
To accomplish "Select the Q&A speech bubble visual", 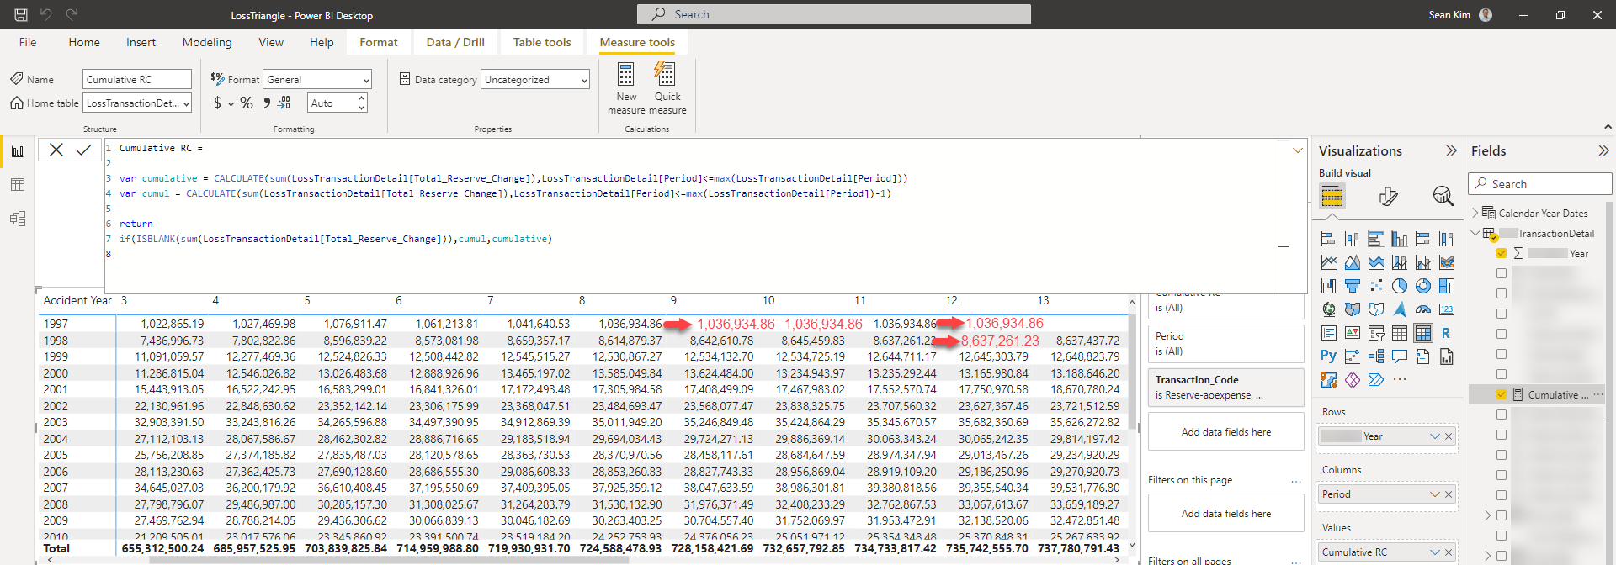I will pos(1400,356).
